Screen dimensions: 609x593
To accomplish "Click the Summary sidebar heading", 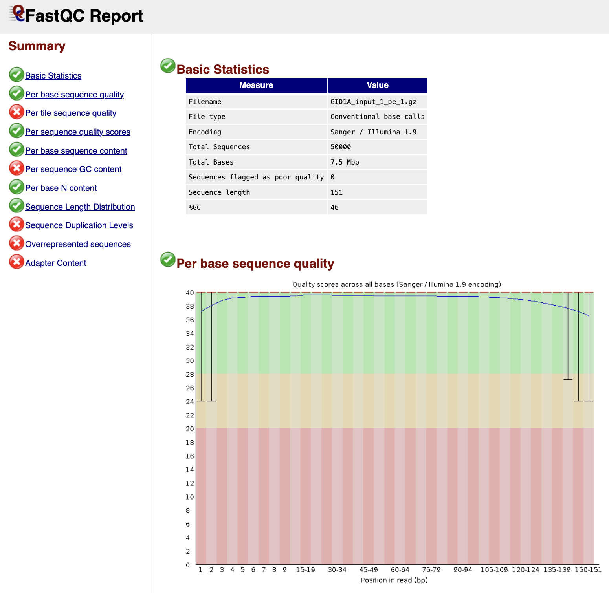I will [x=37, y=46].
